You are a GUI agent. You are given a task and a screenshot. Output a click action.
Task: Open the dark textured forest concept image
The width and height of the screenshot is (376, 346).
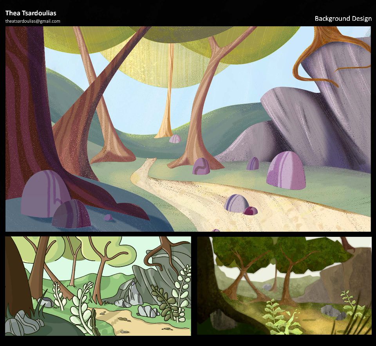pos(284,286)
